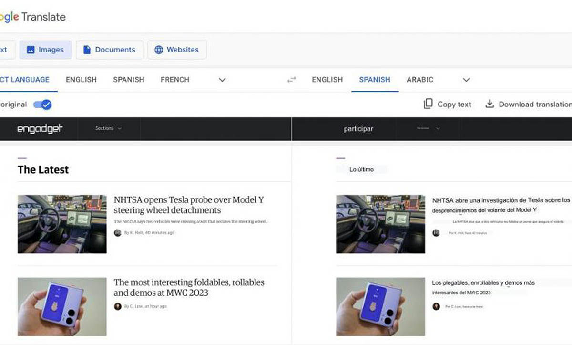Expand the source language list chevron
Image resolution: width=572 pixels, height=345 pixels.
(222, 80)
